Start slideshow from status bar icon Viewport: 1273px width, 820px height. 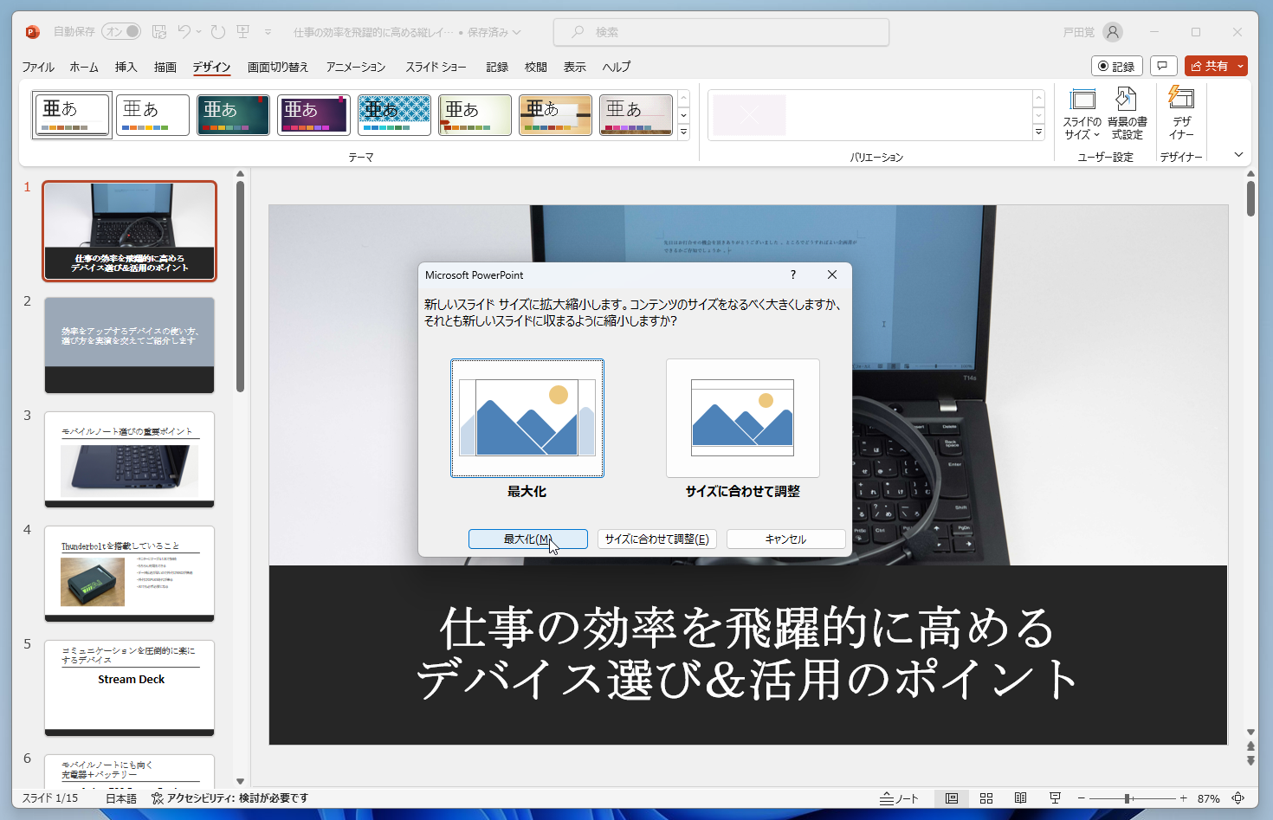click(1055, 798)
